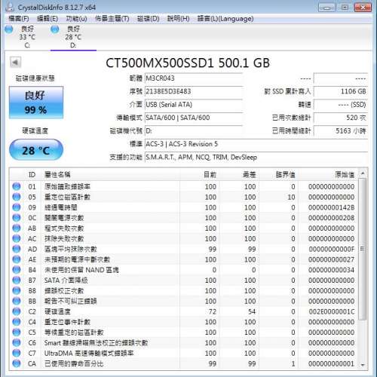
Task: Click the status circle icon for attribute BB
Action: 17,301
